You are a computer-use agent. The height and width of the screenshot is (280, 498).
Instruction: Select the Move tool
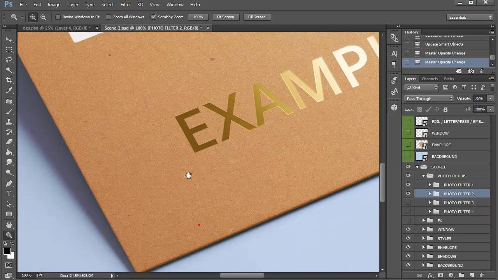[x=9, y=40]
